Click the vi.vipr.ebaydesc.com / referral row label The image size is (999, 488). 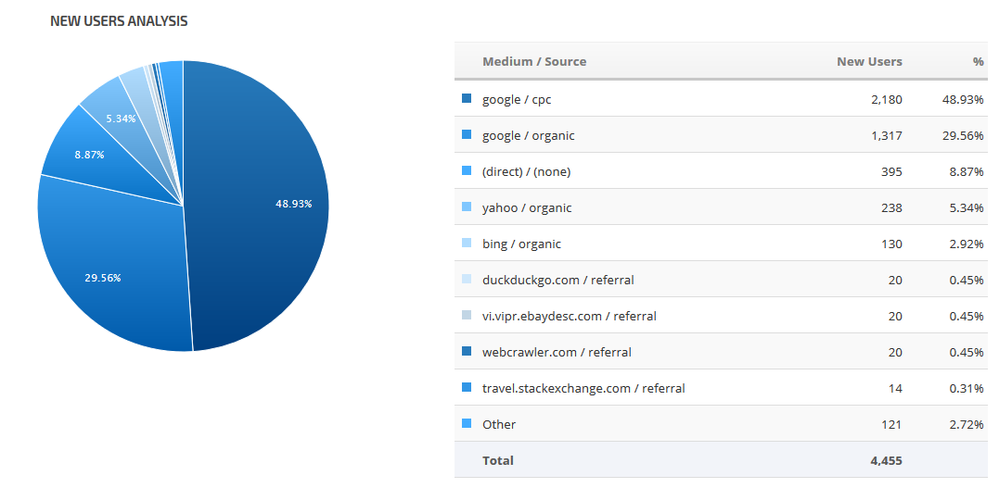point(569,316)
